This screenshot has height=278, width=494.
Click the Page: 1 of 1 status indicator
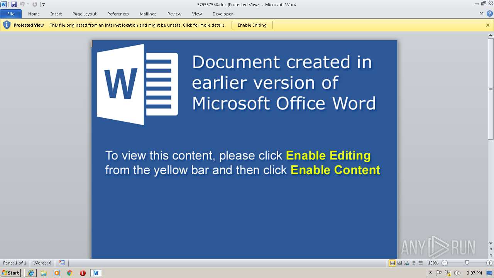15,263
